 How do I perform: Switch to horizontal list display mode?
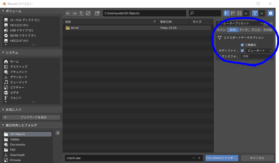233,13
